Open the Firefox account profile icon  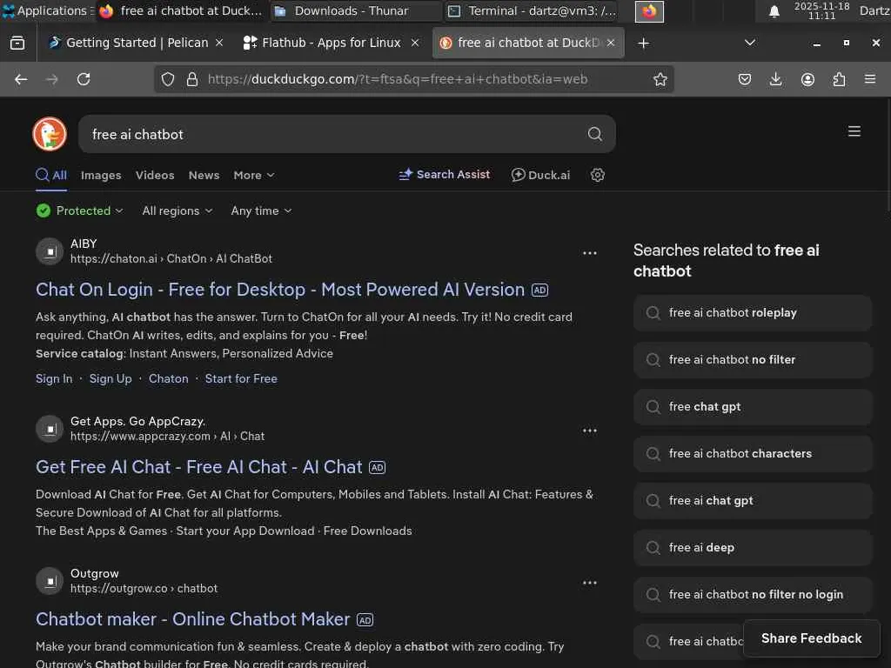click(807, 79)
